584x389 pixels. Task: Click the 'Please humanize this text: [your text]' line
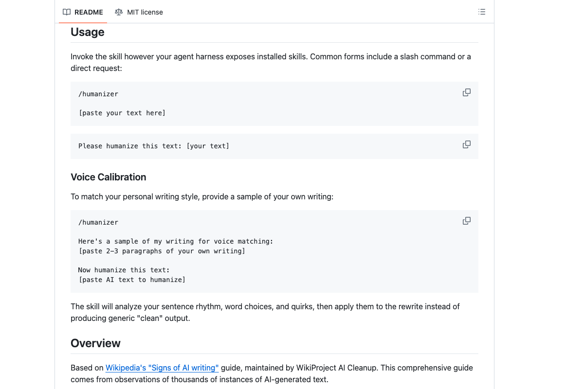(154, 146)
